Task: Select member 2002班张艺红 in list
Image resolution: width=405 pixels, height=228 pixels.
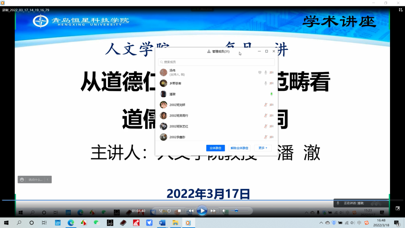Action: (x=179, y=126)
